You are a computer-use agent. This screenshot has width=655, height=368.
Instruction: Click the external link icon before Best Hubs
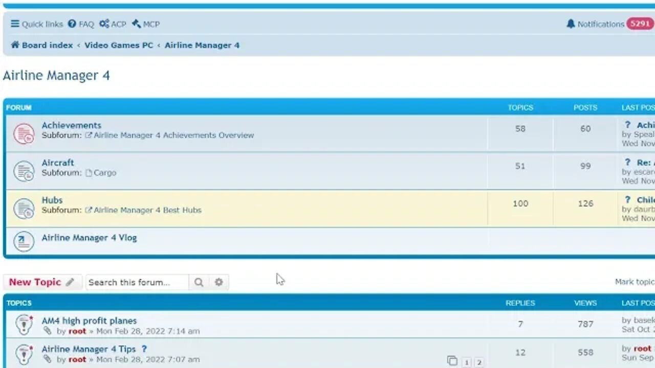click(89, 210)
